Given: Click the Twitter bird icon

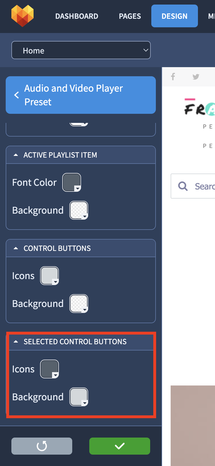Looking at the screenshot, I should point(196,77).
